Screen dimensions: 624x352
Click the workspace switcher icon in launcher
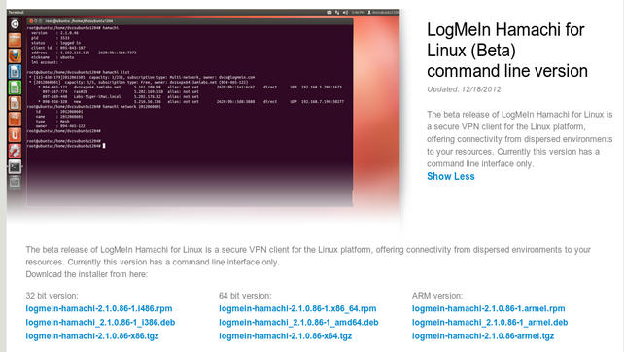pos(15,183)
